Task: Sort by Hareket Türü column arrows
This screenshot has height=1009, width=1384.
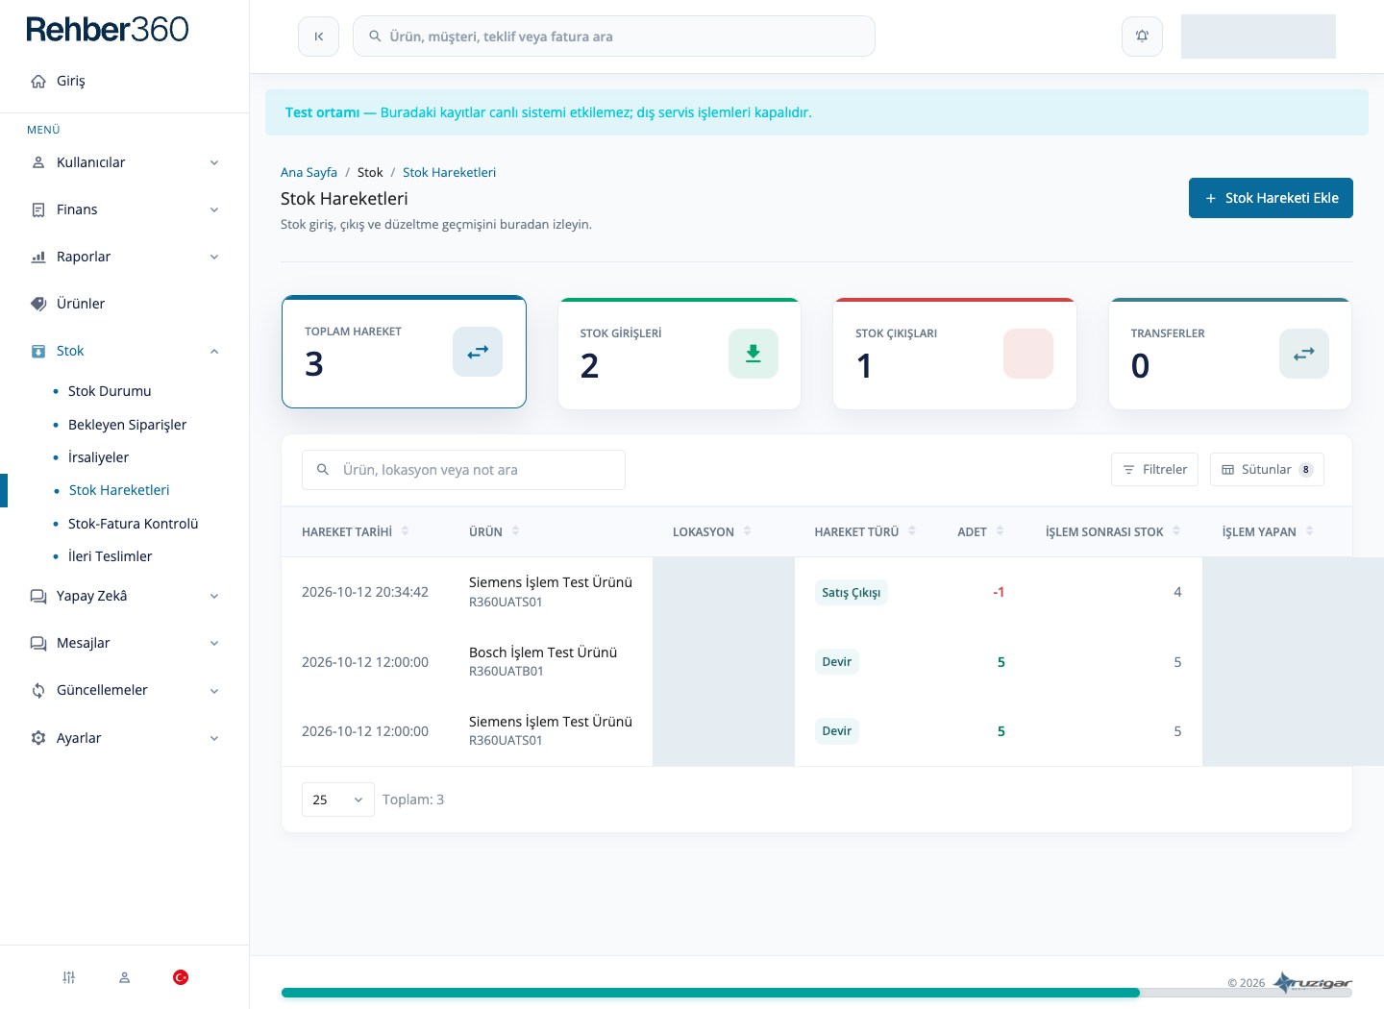Action: 912,530
